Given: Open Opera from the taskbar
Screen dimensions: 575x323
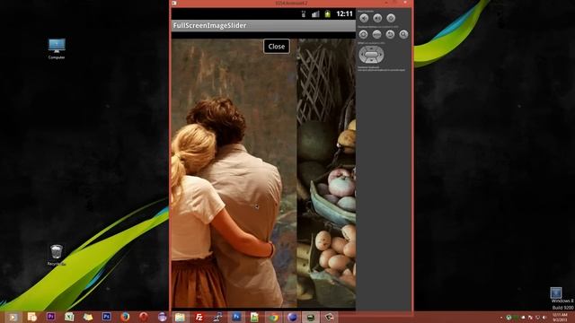Looking at the screenshot, I should (144, 317).
